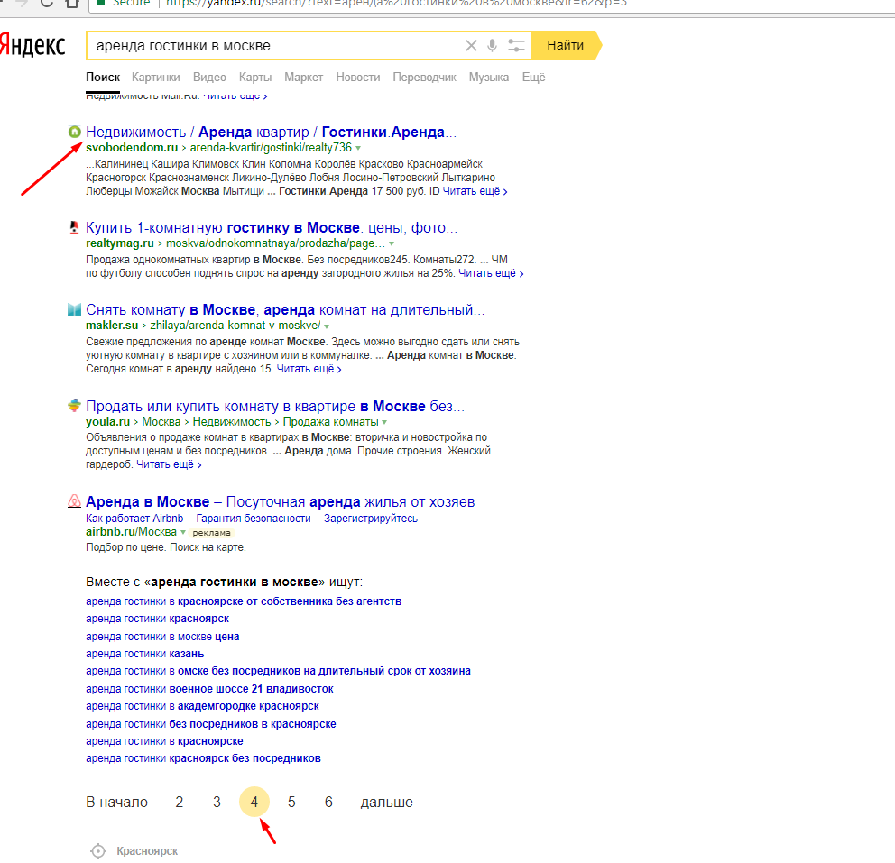Click related query аренда гостинки в академгородке красноярск
895x863 pixels.
pos(203,706)
